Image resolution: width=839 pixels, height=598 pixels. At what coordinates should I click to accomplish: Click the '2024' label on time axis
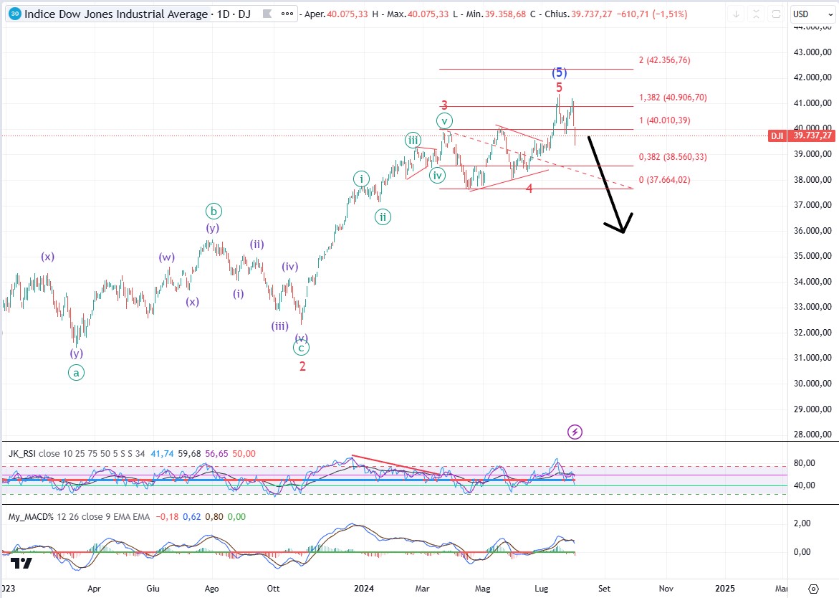tap(364, 589)
